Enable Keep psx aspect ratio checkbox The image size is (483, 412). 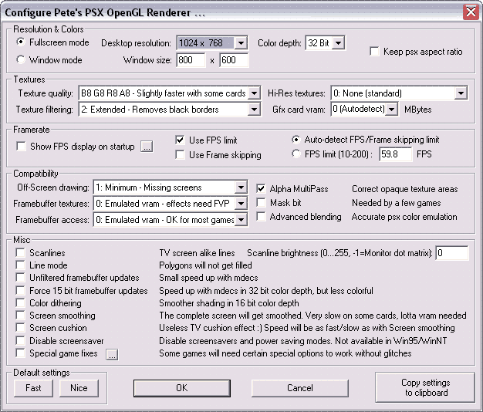(x=374, y=52)
